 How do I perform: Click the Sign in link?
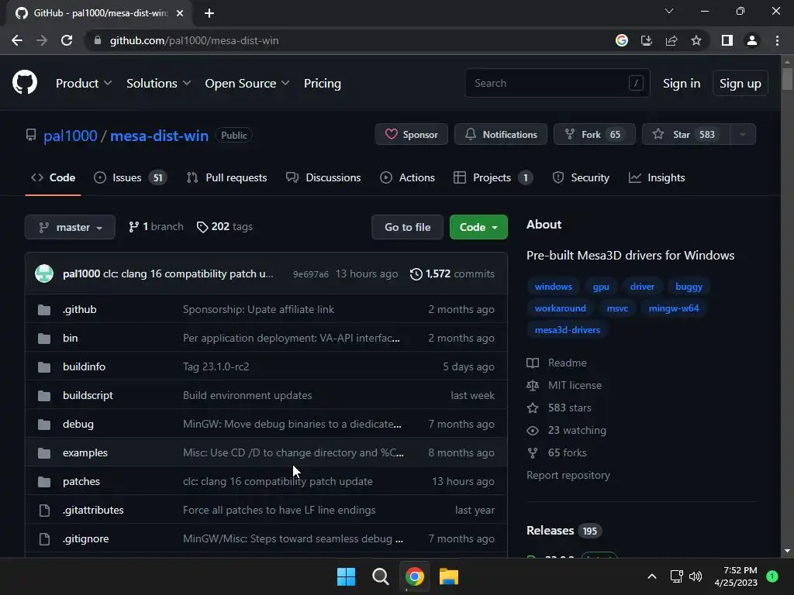(x=682, y=84)
